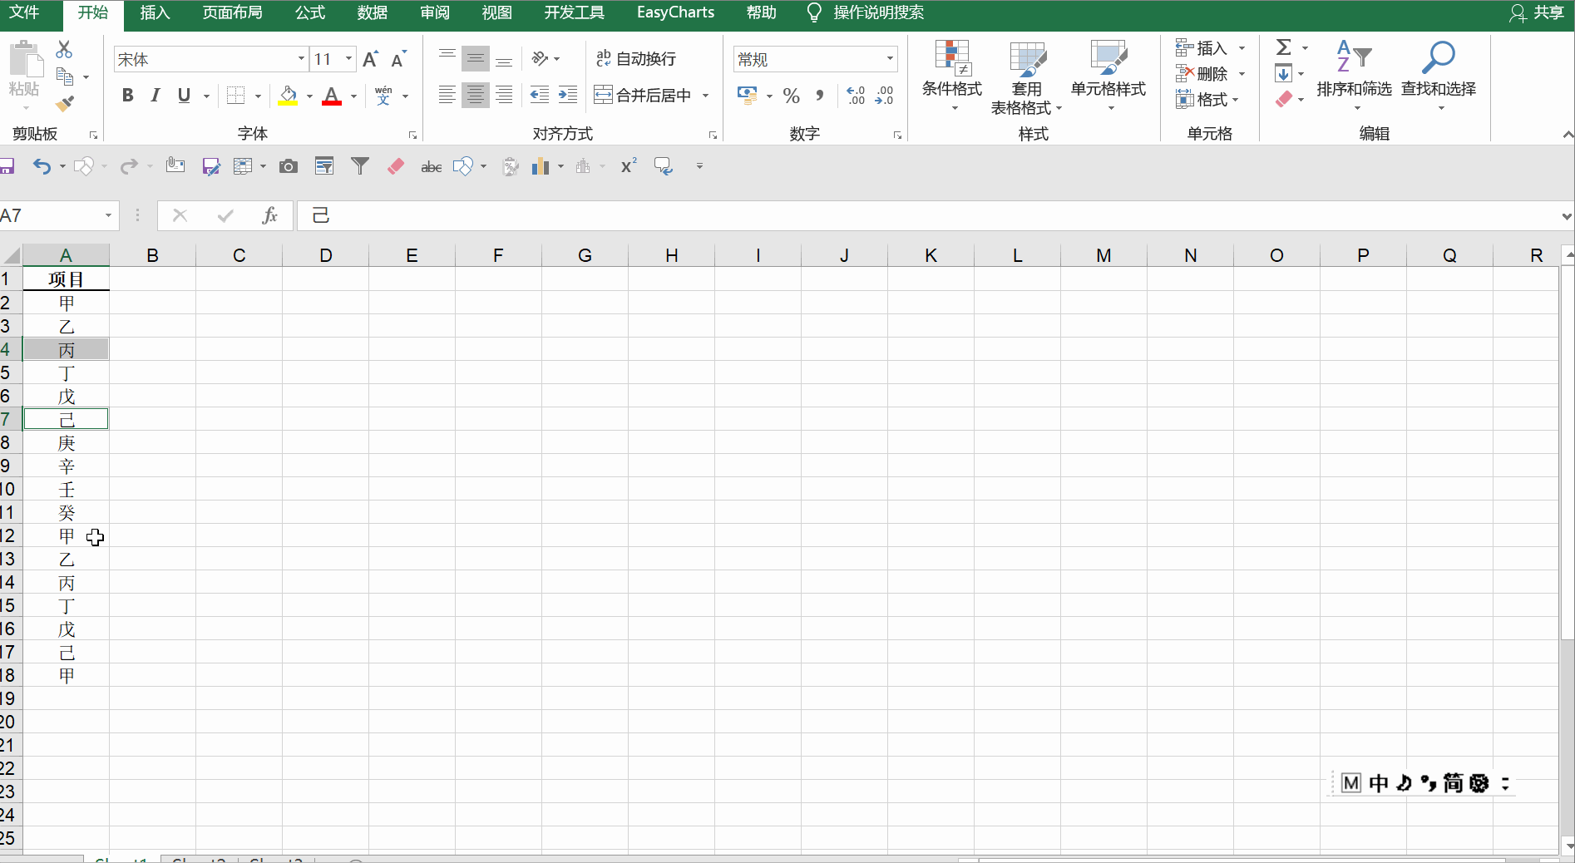Click the Format Painter brush icon

pos(64,104)
